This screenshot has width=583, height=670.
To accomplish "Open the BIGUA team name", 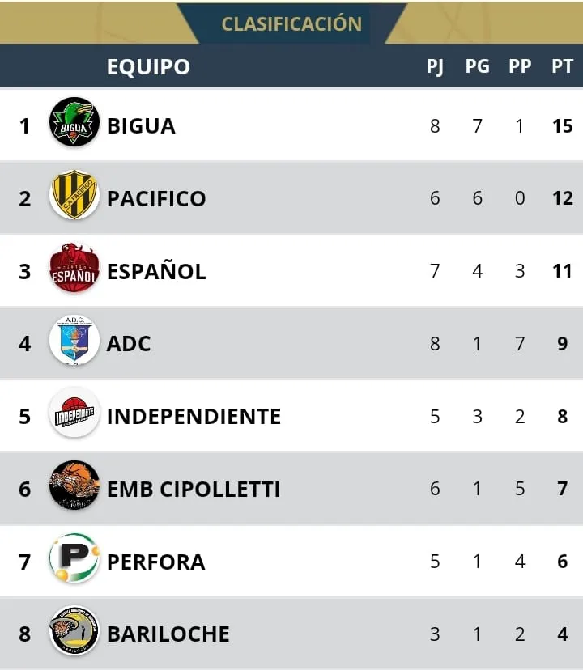I will 141,126.
